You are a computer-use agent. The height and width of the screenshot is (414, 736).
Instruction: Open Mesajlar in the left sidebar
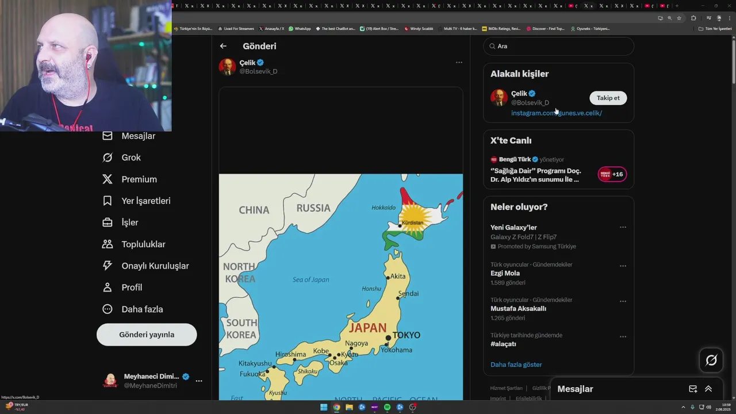(129, 136)
